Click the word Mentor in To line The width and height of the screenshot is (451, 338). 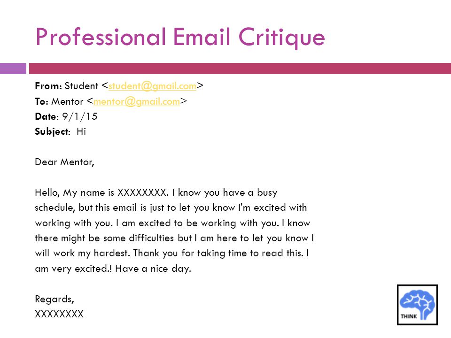pyautogui.click(x=67, y=101)
